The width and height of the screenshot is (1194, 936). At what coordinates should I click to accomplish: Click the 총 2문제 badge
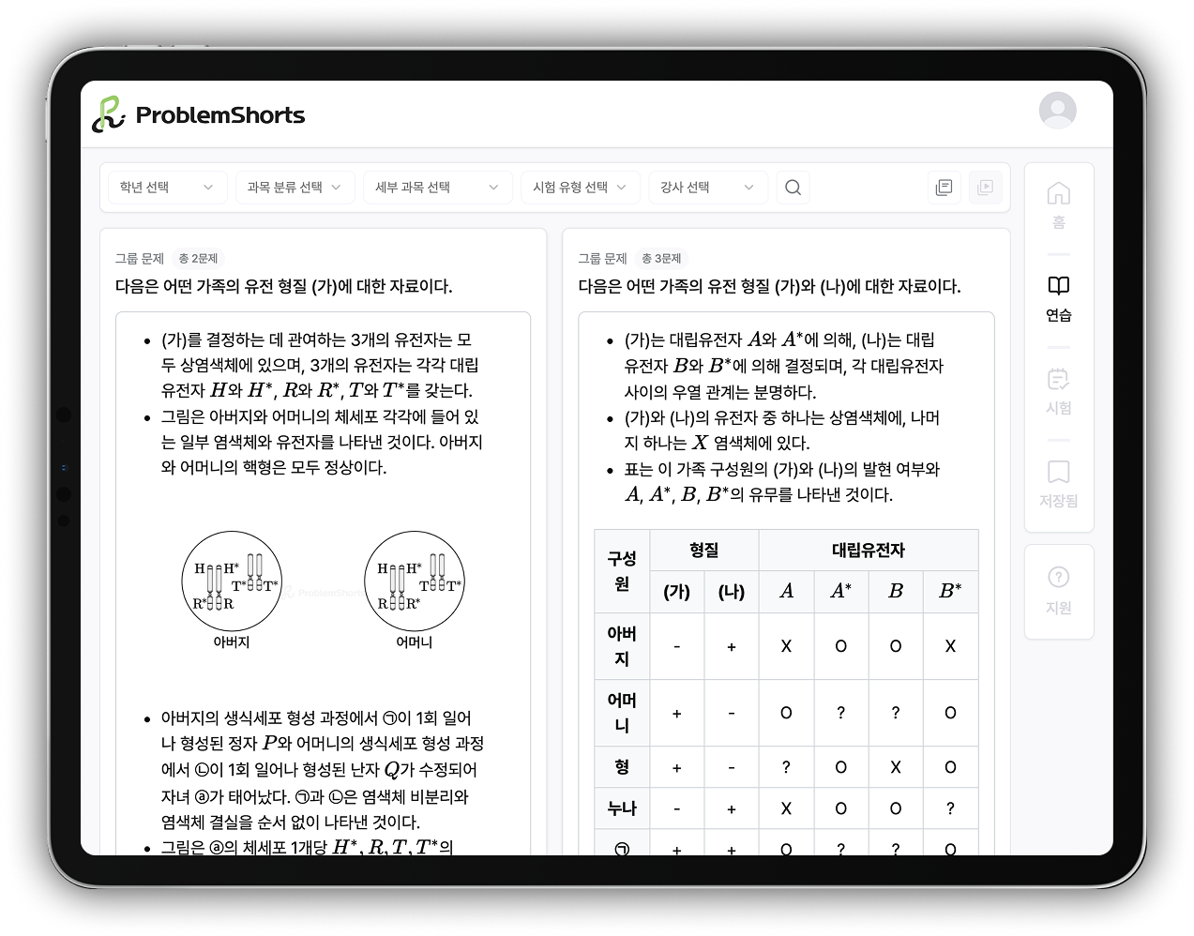pos(198,259)
